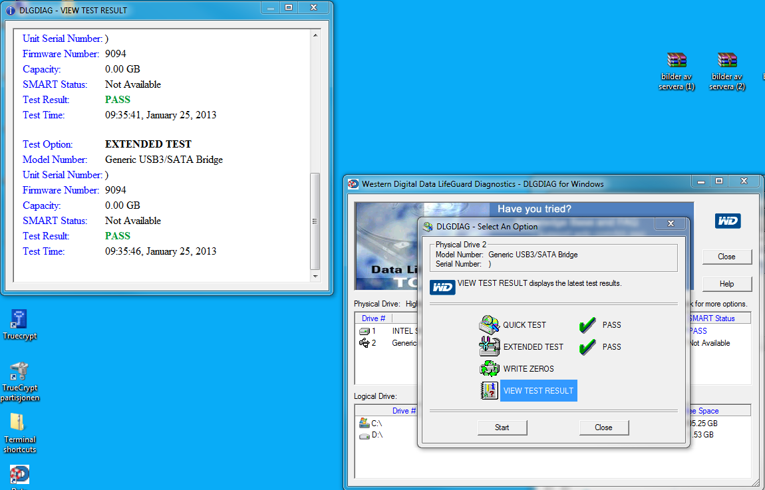Open bilder av servera (1) archive icon
Image resolution: width=765 pixels, height=490 pixels.
click(x=677, y=71)
